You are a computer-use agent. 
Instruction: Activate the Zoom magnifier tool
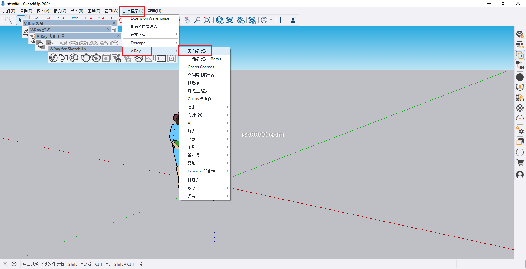tap(197, 20)
